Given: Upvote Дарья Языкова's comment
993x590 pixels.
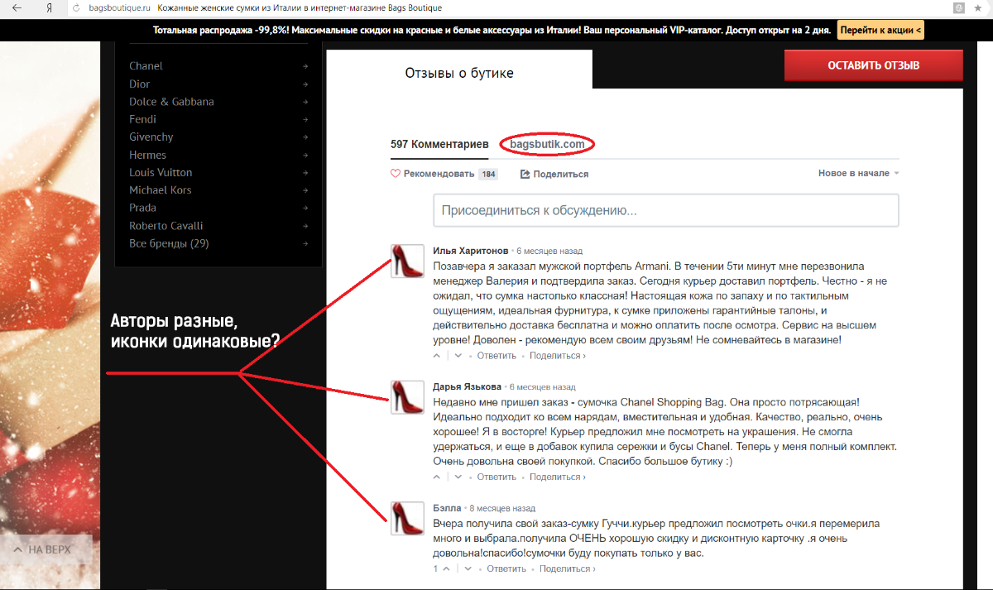Looking at the screenshot, I should point(438,477).
